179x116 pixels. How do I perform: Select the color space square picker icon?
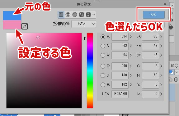(x=61, y=15)
